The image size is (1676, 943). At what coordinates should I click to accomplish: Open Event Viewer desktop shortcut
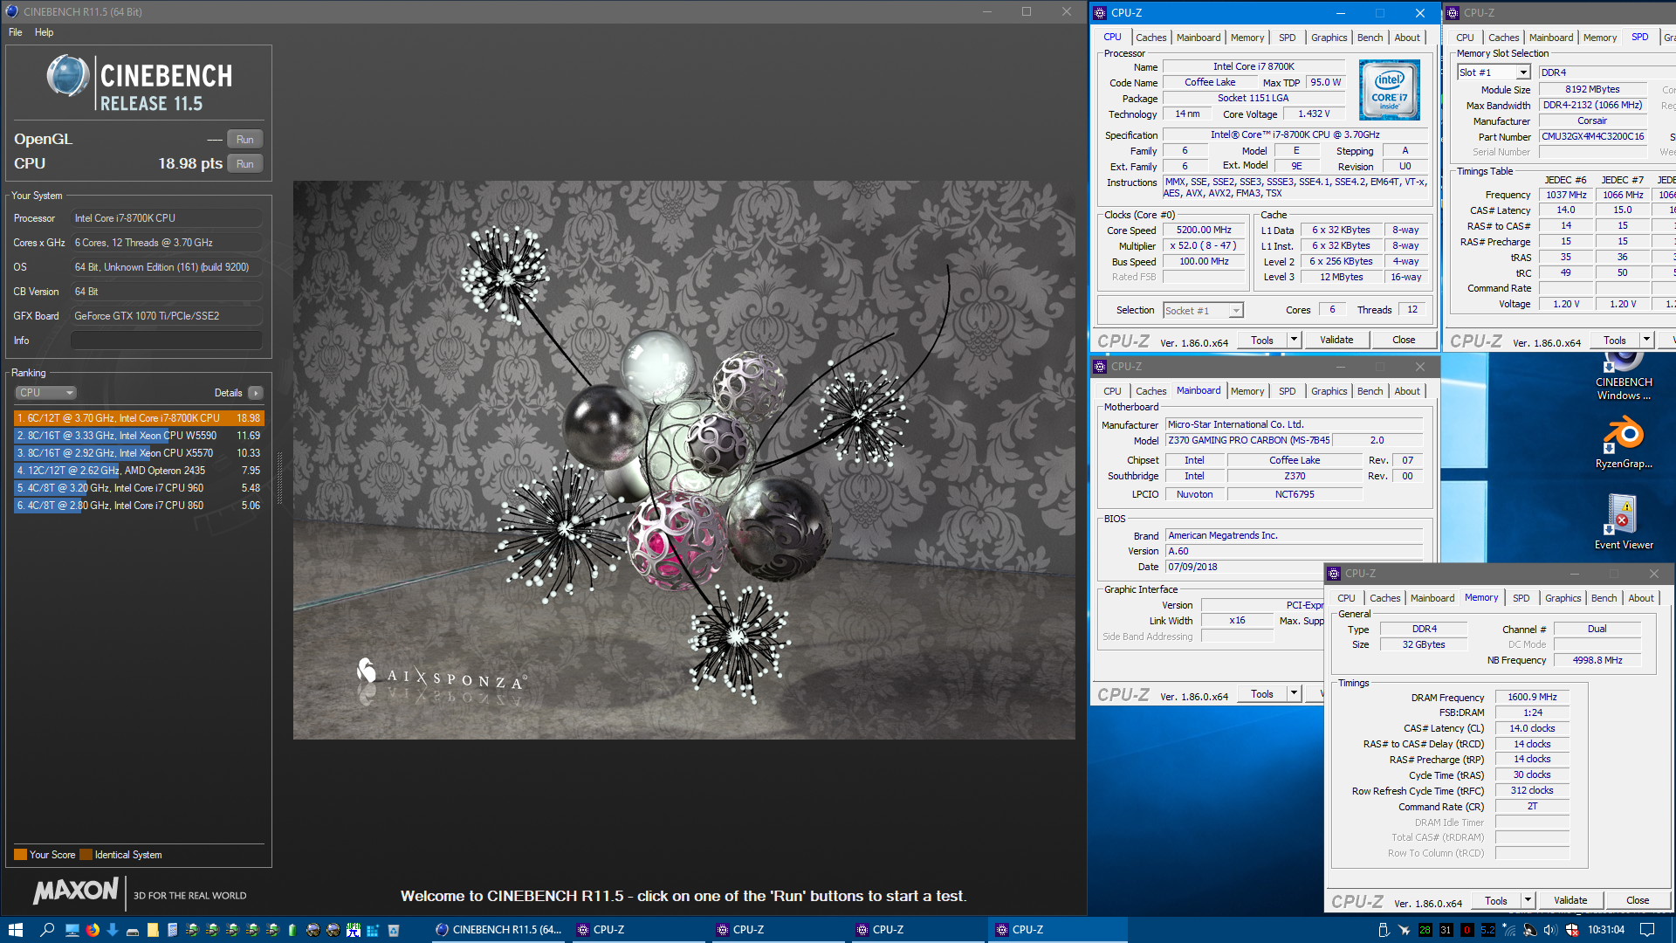[x=1624, y=521]
